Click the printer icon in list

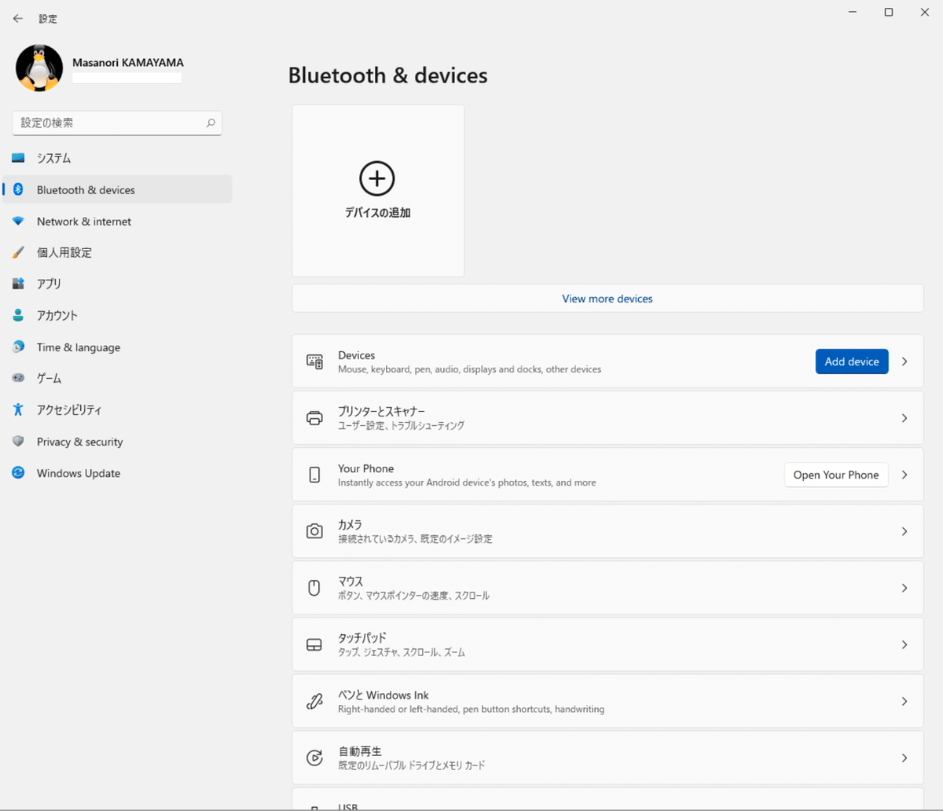314,418
